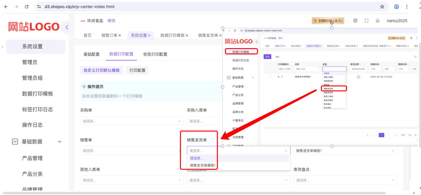Tick the checkbox for row 销售退货单模板1
This screenshot has width=421, height=195.
(269, 77)
